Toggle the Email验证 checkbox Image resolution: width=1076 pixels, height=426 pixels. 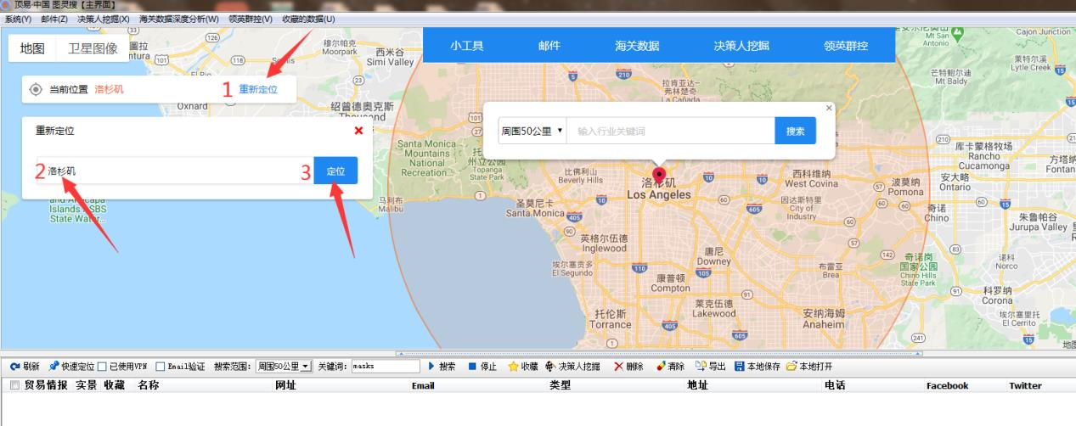click(160, 367)
